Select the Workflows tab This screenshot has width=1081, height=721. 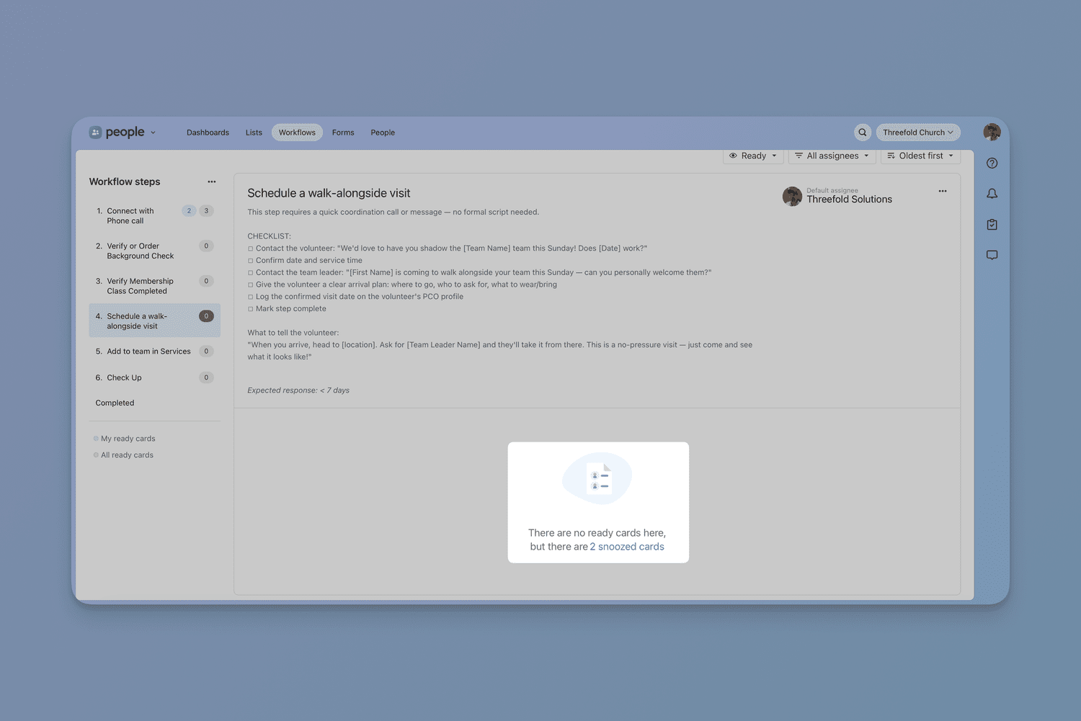click(297, 133)
